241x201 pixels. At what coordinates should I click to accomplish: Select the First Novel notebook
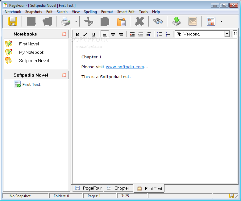tap(29, 44)
